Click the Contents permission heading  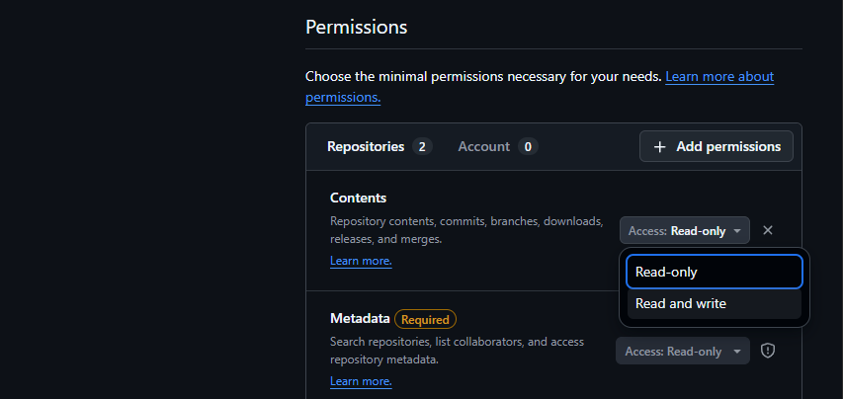[358, 198]
